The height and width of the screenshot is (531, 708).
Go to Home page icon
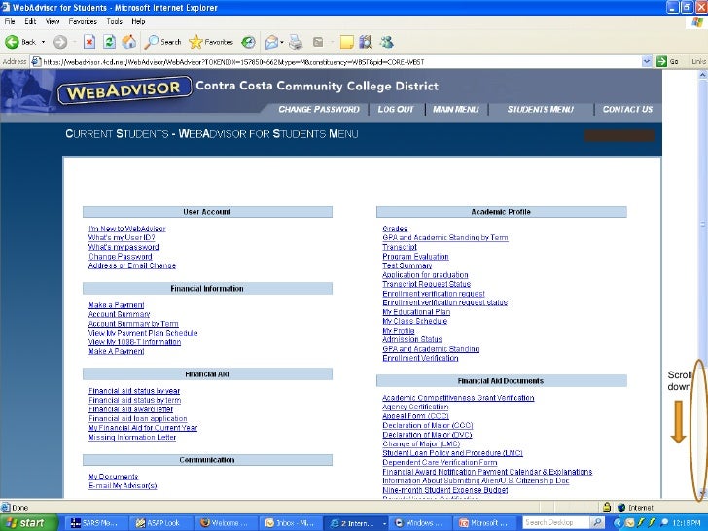click(129, 42)
